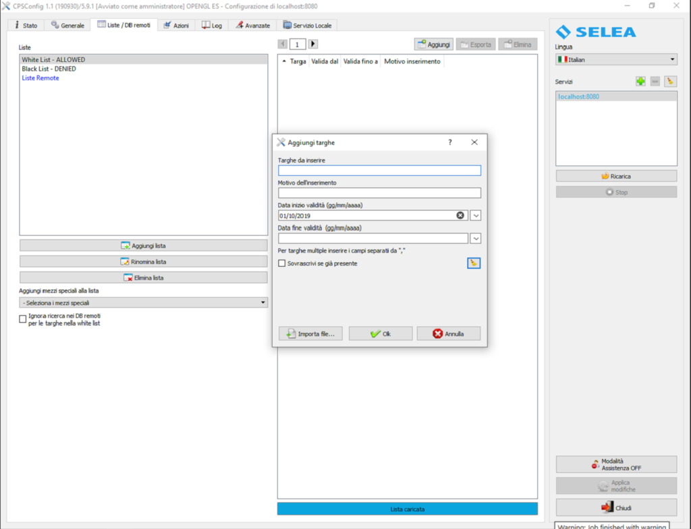This screenshot has width=691, height=529.
Task: Go to next page arrow
Action: click(x=313, y=44)
